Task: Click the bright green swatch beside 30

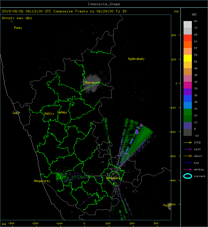Action: coord(188,112)
